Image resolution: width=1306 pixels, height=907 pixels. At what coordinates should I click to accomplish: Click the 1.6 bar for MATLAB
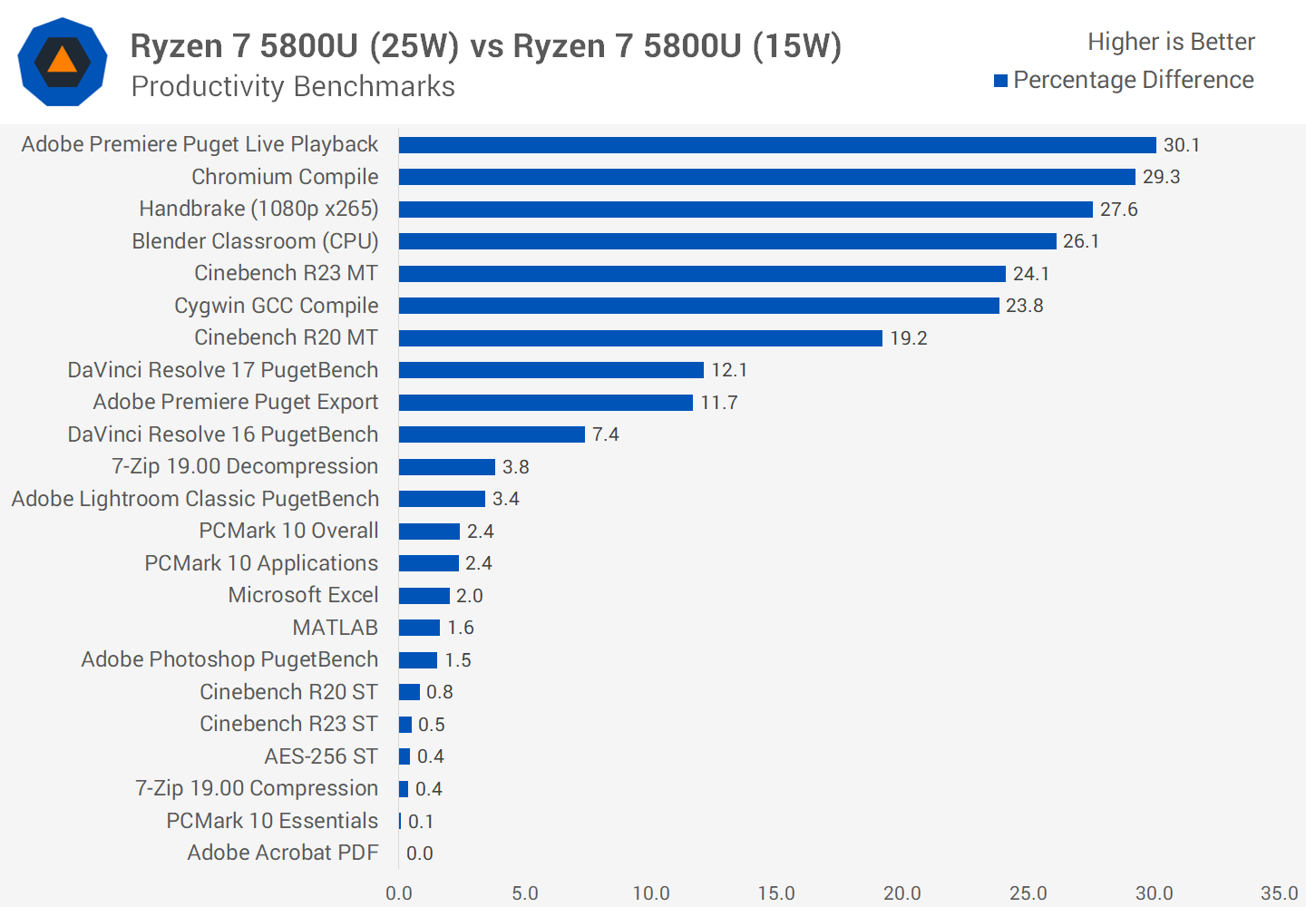point(419,628)
